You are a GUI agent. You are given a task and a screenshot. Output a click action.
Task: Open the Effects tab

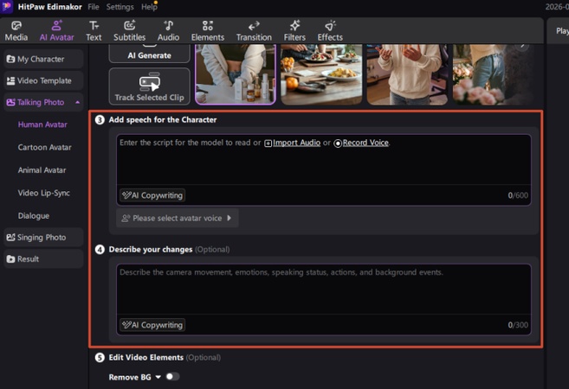pyautogui.click(x=330, y=31)
